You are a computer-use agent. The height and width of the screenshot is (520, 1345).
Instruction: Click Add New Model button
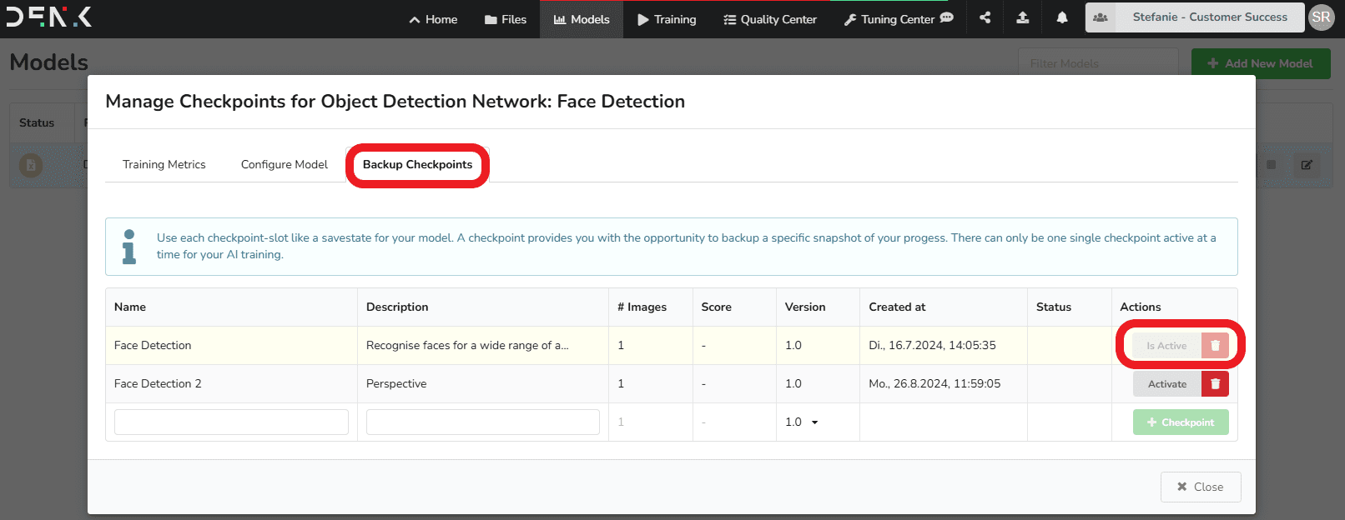[1261, 63]
